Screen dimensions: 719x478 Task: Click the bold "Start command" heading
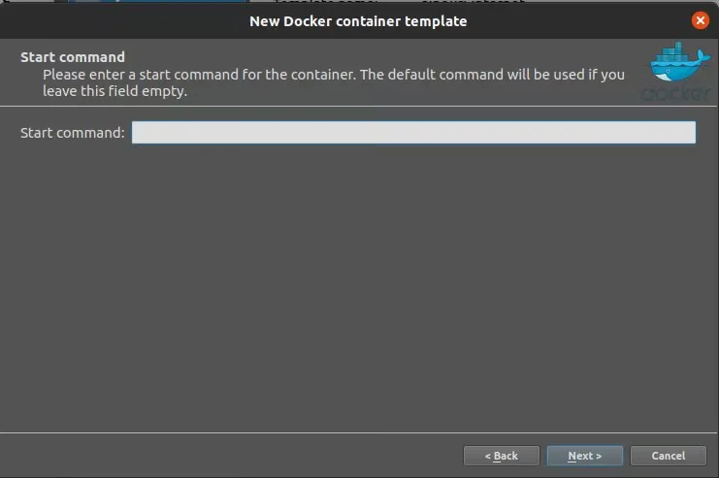coord(73,57)
